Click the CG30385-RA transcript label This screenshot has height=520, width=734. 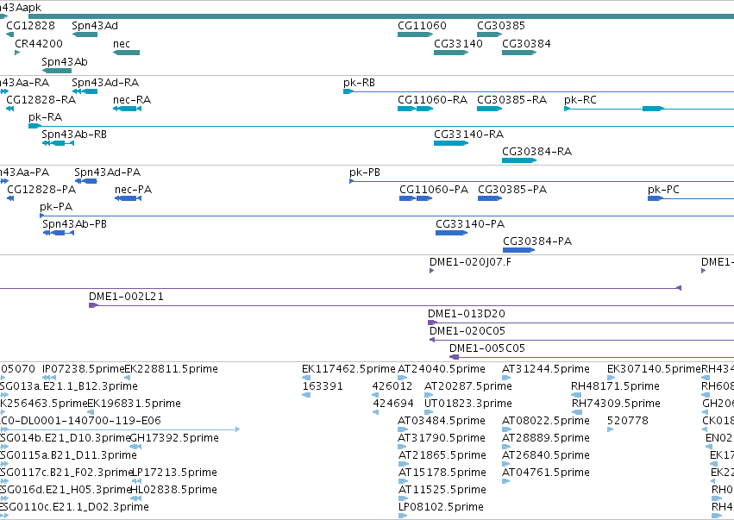(511, 100)
